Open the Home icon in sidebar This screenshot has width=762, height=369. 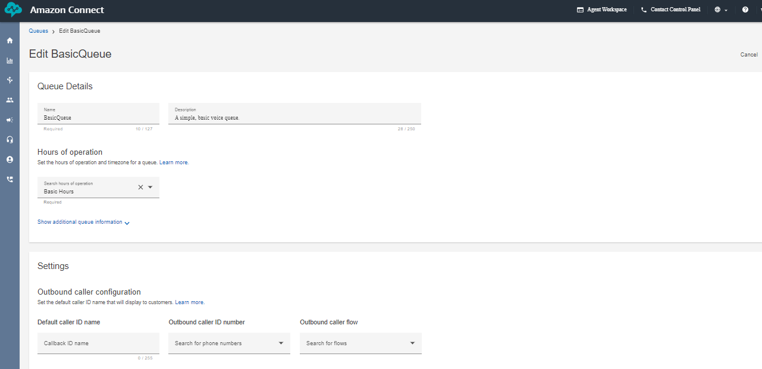[10, 40]
